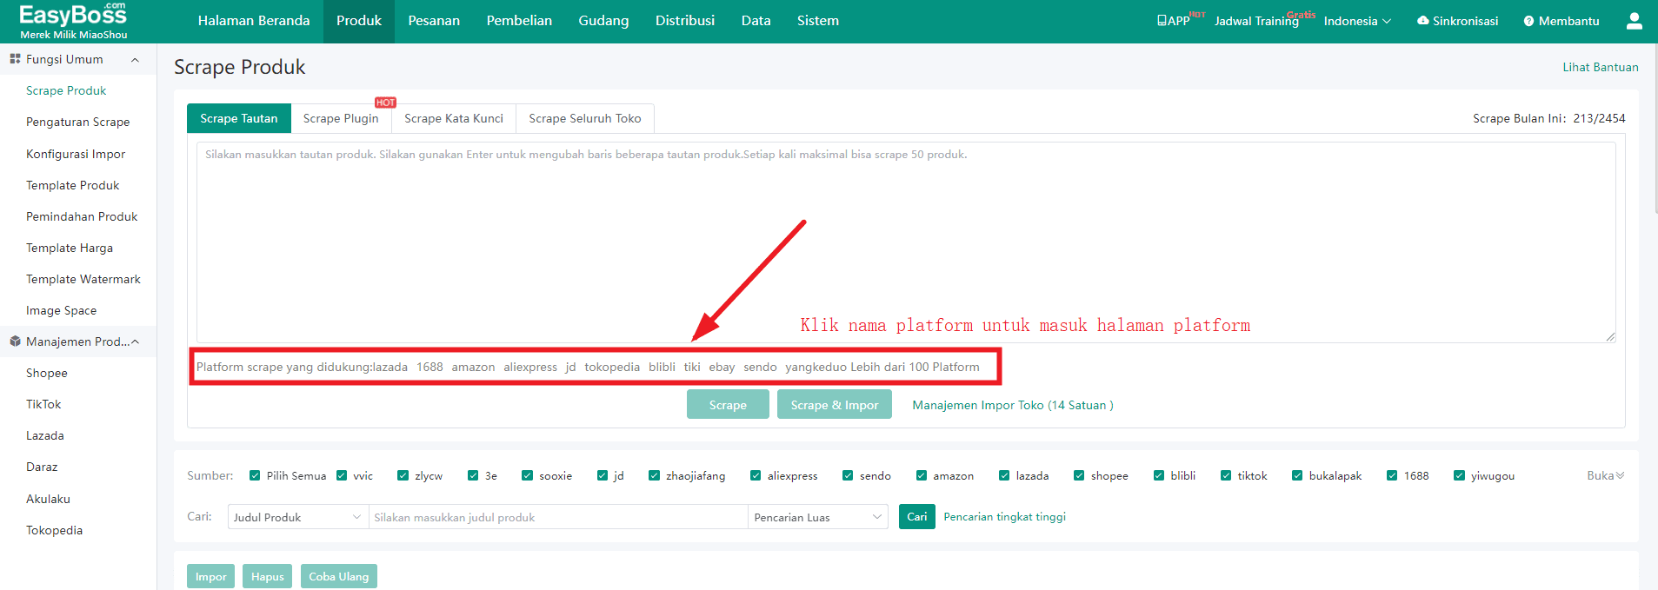1658x590 pixels.
Task: Open the Pencarian Luas dropdown
Action: tap(817, 517)
